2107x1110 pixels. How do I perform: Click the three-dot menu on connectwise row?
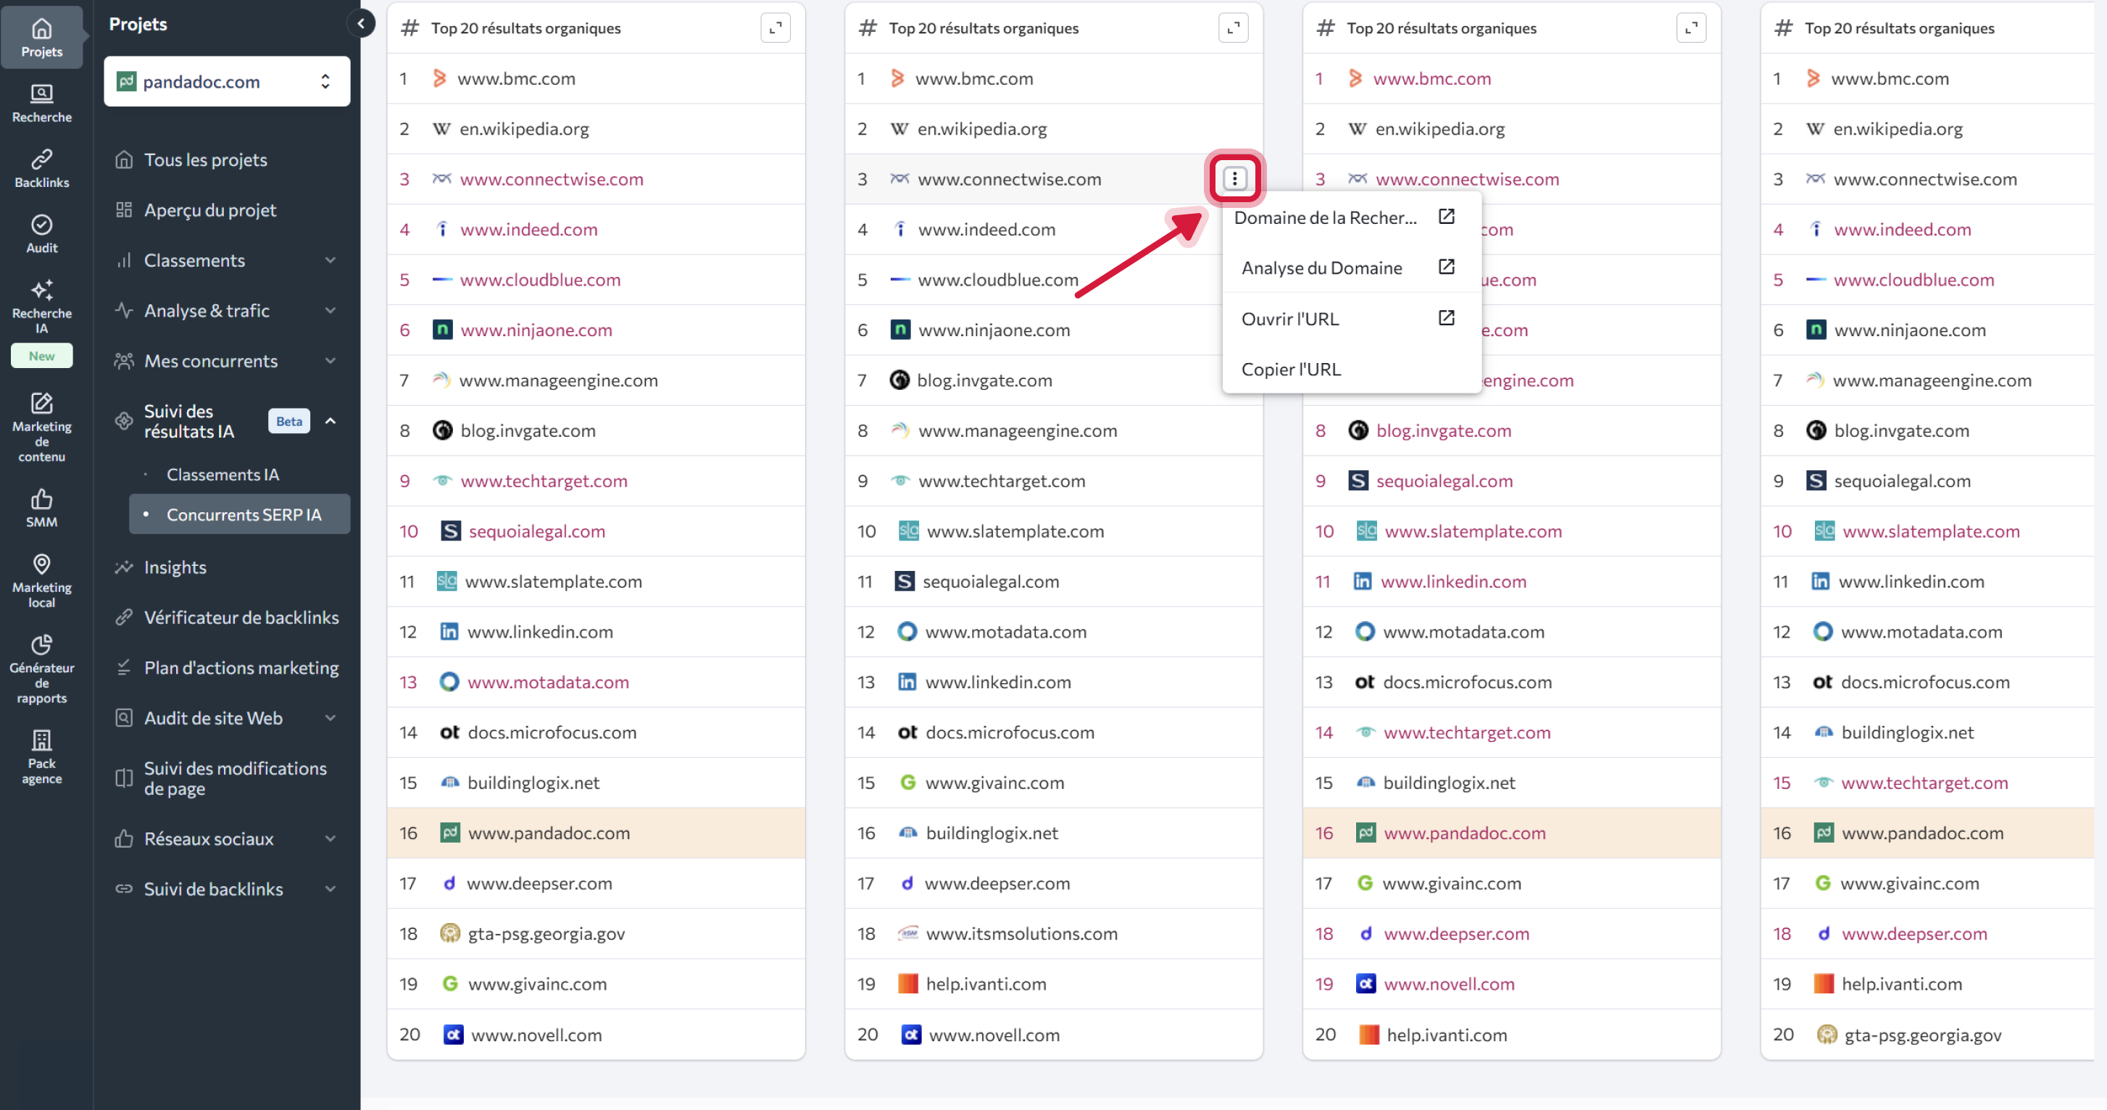point(1235,178)
